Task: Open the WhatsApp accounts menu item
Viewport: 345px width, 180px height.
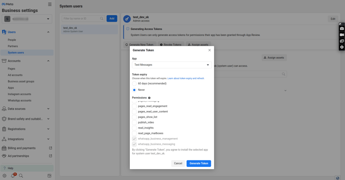Action: point(20,101)
